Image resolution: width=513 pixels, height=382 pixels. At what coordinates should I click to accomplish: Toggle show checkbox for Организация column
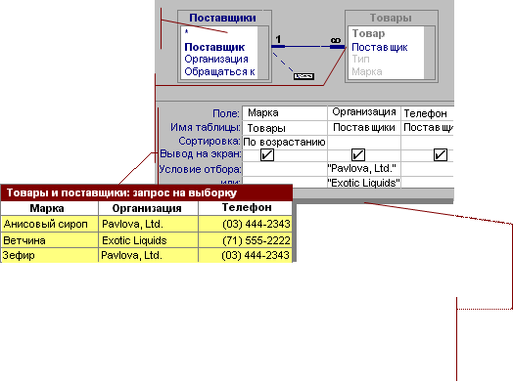358,154
